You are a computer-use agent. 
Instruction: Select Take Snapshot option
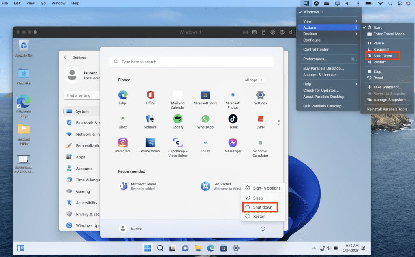[x=387, y=87]
